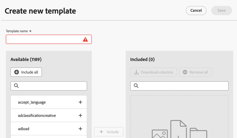
Task: Click the plus icon next to adload
Action: pos(80,129)
